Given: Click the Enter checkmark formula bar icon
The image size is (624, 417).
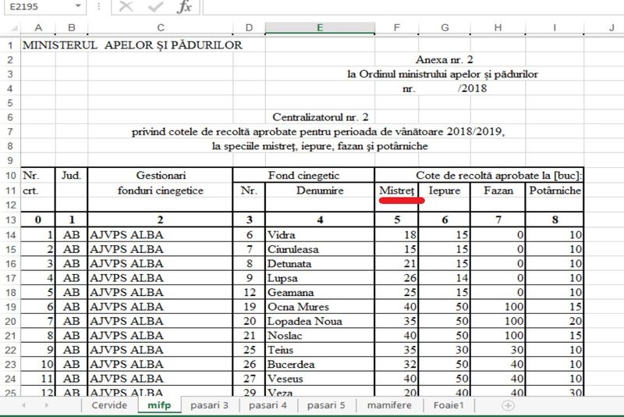Looking at the screenshot, I should (x=155, y=7).
